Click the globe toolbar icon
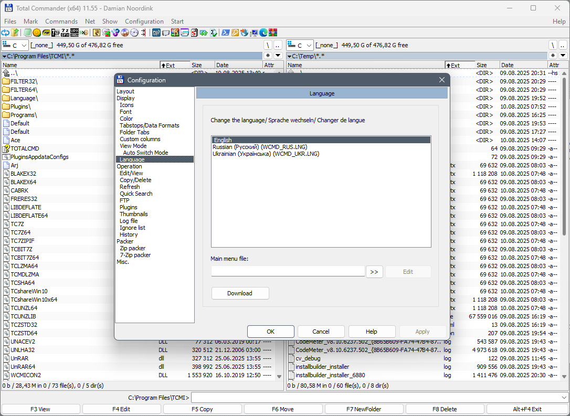Screen dimensions: 570x416 [244, 33]
